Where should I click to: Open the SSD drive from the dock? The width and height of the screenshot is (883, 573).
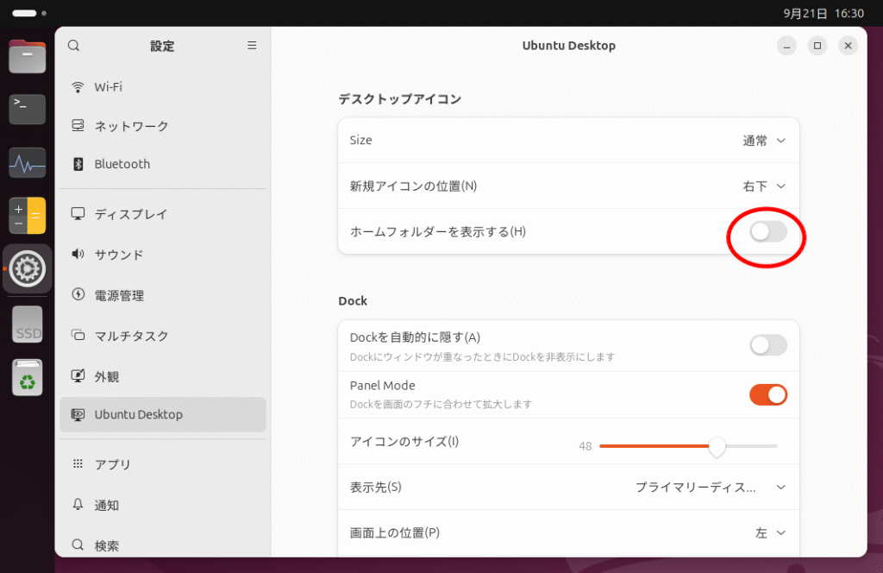click(x=27, y=325)
